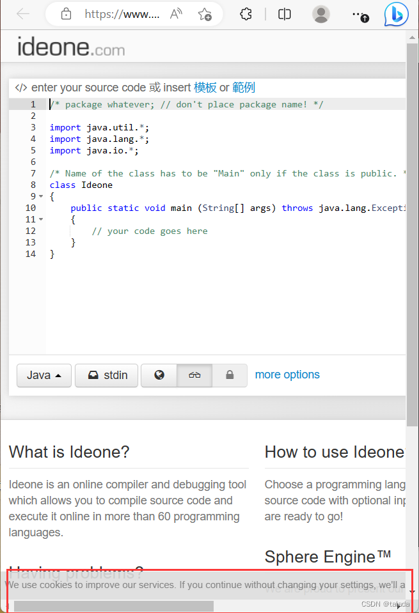Image resolution: width=419 pixels, height=613 pixels.
Task: Click the 'class Ideone' declaration on line 8
Action: [x=81, y=185]
